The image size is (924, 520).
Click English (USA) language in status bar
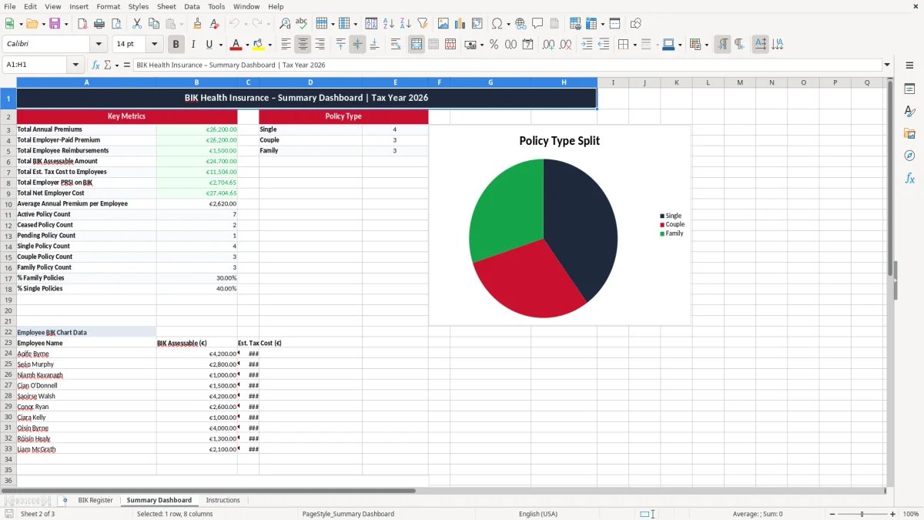(538, 514)
